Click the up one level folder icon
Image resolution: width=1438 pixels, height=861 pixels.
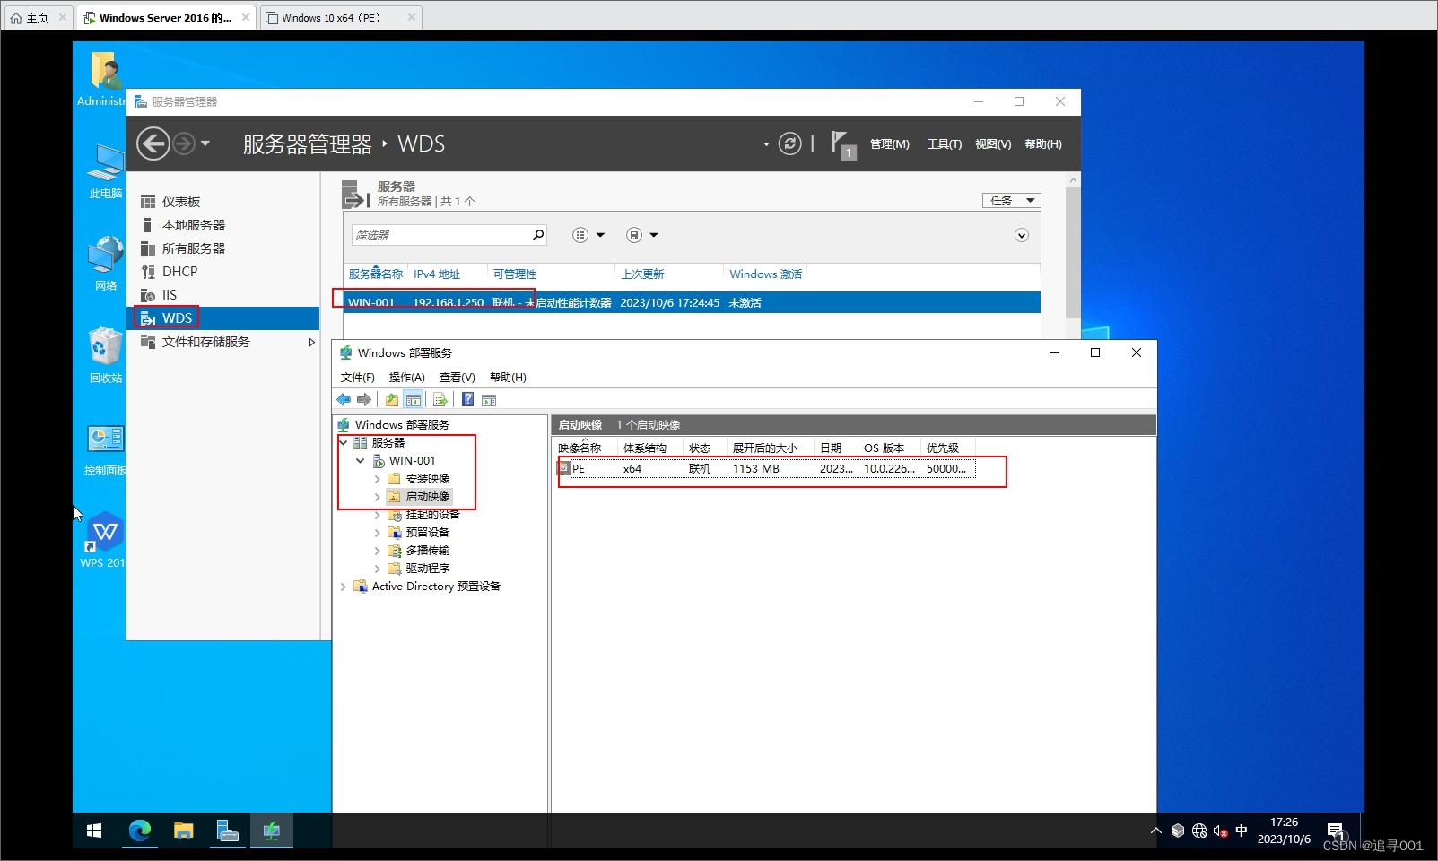point(392,400)
